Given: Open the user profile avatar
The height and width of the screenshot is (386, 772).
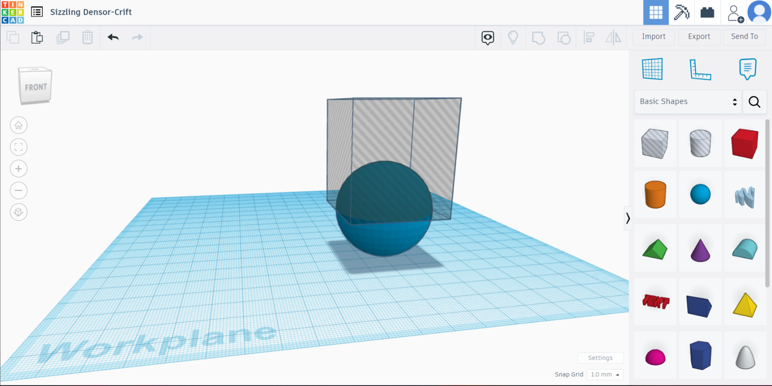Looking at the screenshot, I should [759, 12].
